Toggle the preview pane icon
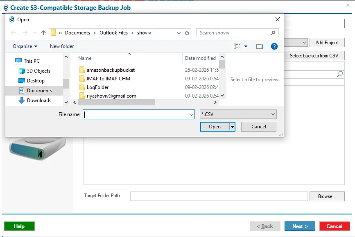The width and height of the screenshot is (355, 237). 260,46
